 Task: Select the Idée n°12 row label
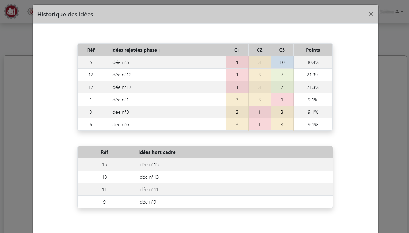point(121,75)
